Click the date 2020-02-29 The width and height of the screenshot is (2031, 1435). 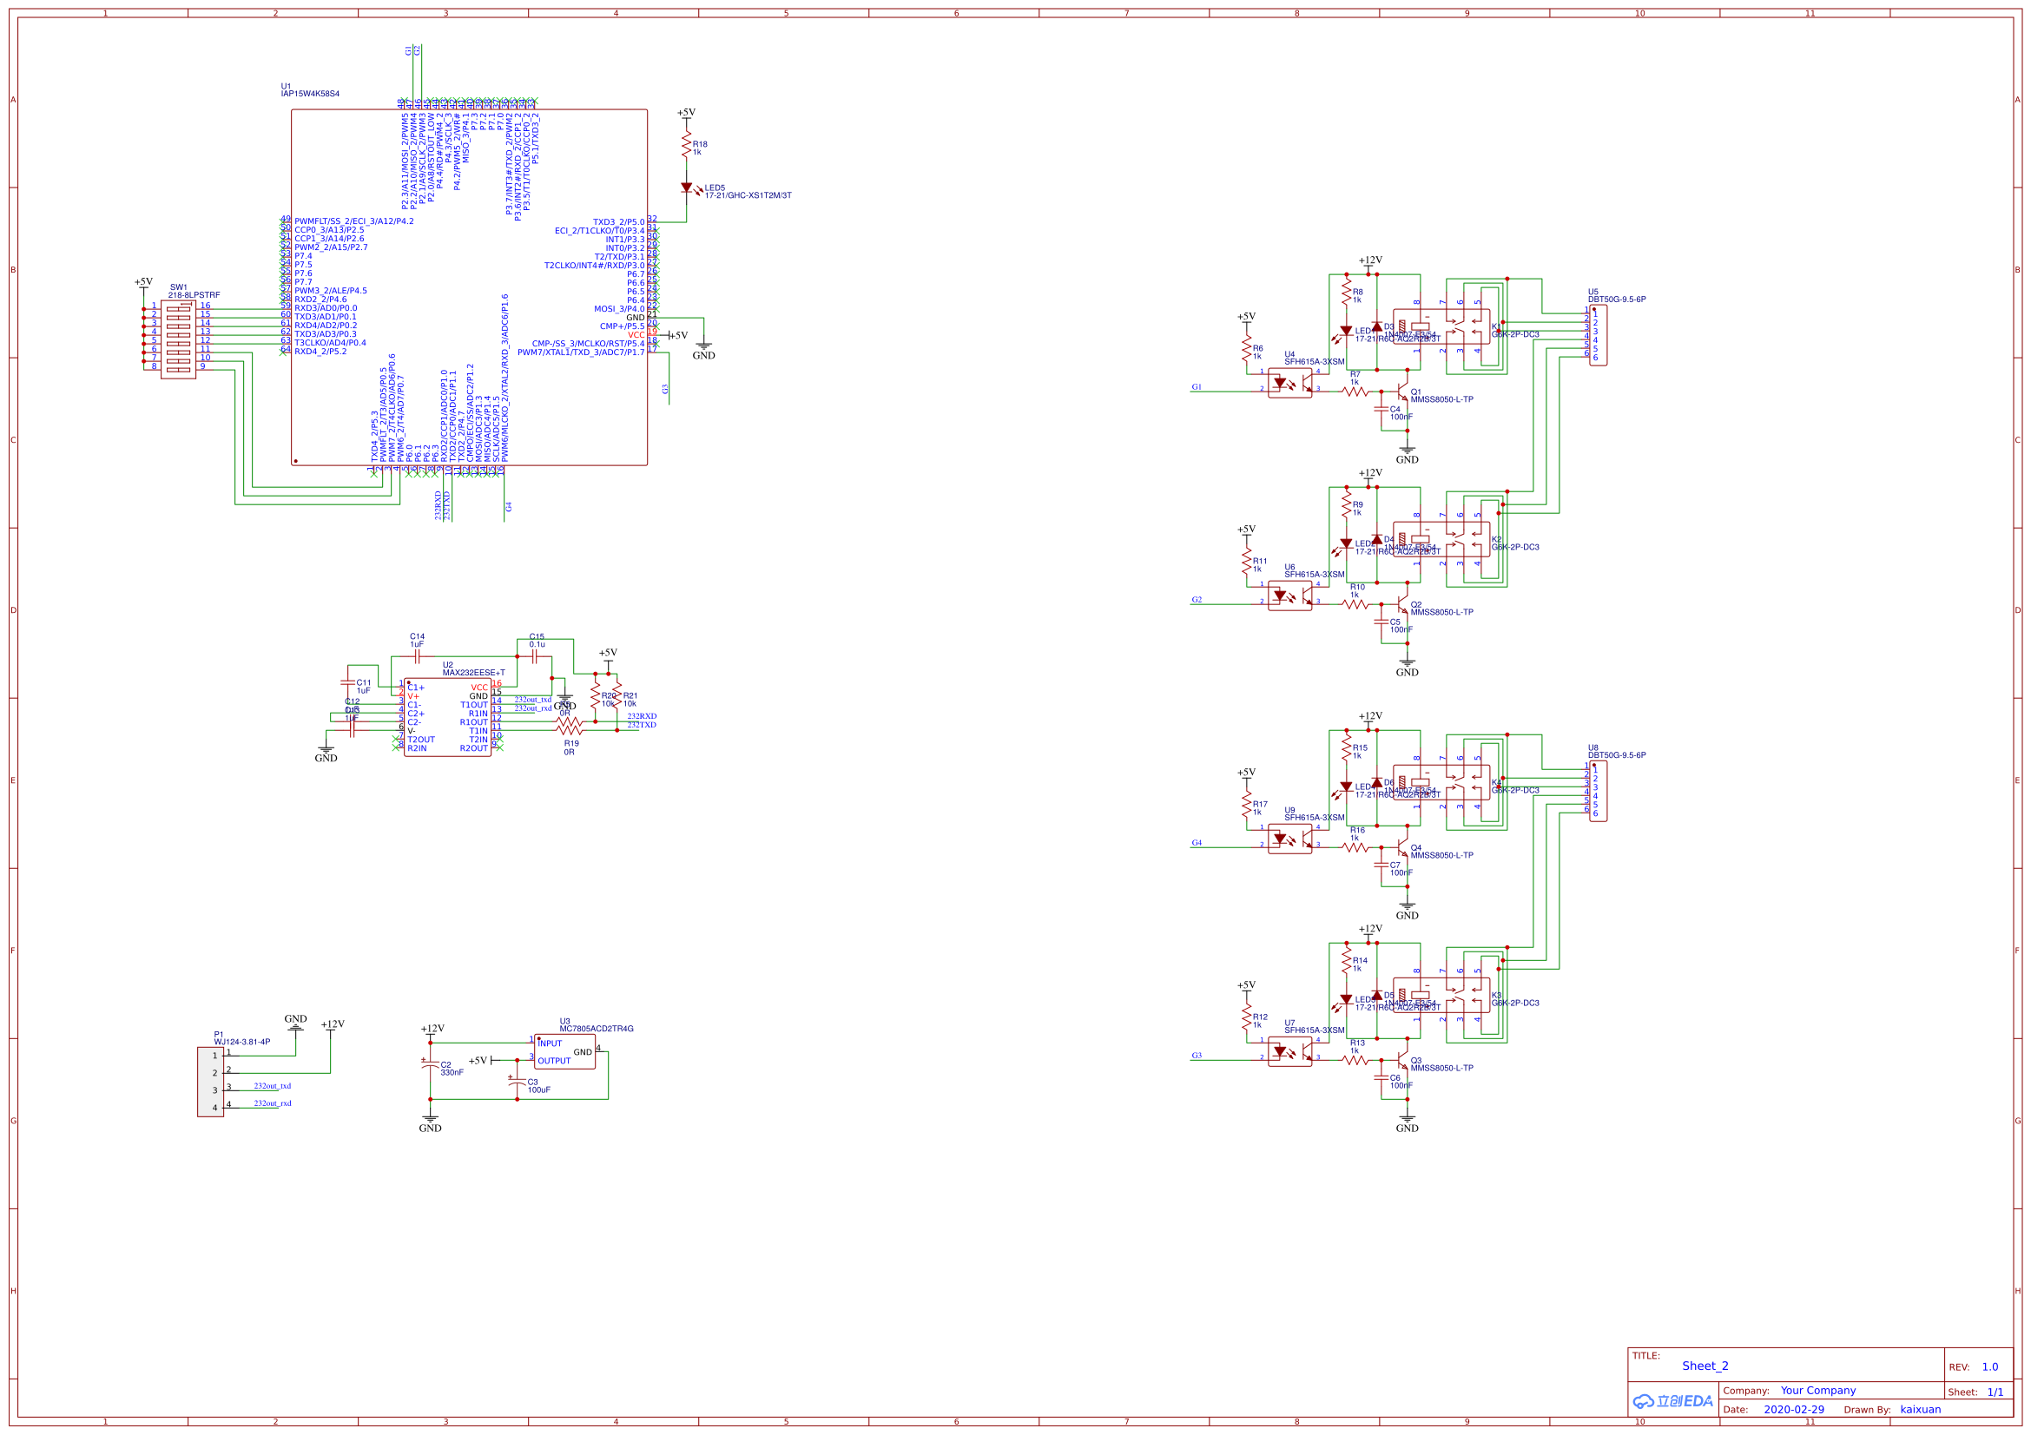1793,1409
